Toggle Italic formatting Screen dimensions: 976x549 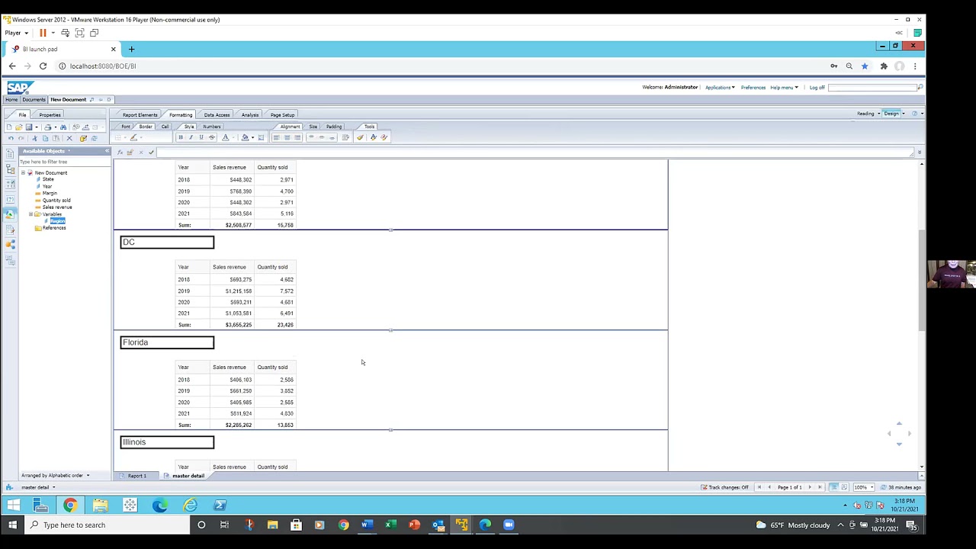pos(191,137)
